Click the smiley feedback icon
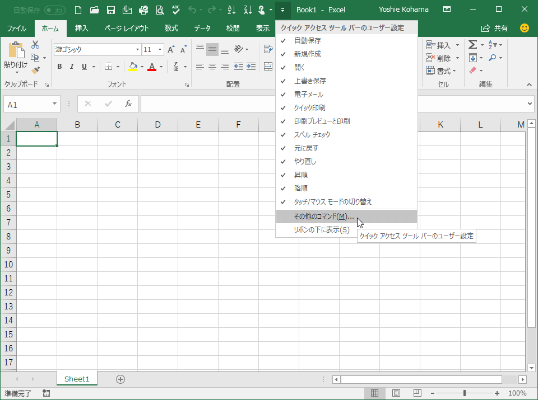 [525, 28]
